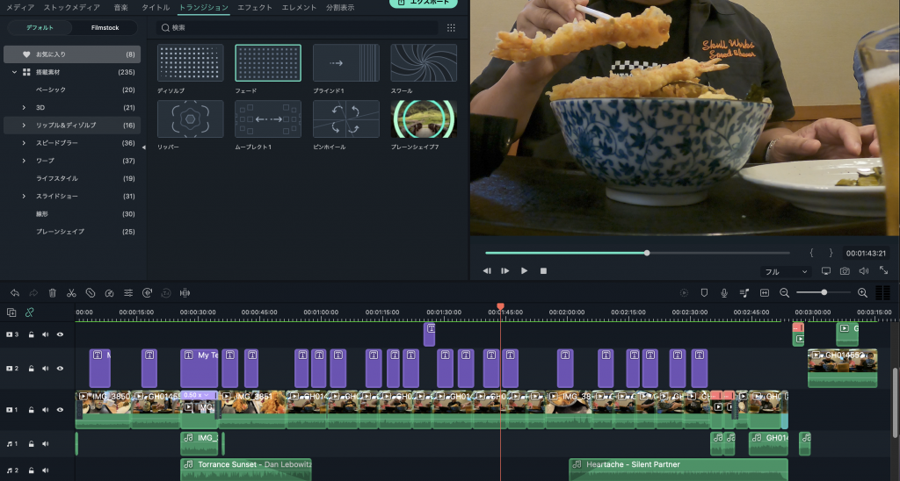900x481 pixels.
Task: Step back one frame in preview
Action: (x=487, y=271)
